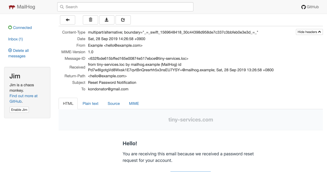Click the HTML tab indicator underline
The height and width of the screenshot is (172, 327).
click(68, 108)
